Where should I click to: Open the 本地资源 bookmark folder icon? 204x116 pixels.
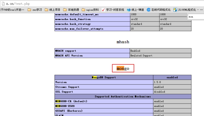65,10
